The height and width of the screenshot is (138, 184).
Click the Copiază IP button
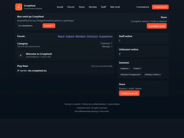tap(49, 26)
